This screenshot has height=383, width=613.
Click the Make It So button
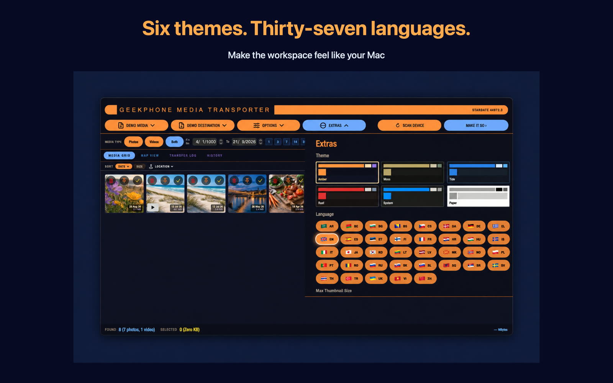click(476, 125)
